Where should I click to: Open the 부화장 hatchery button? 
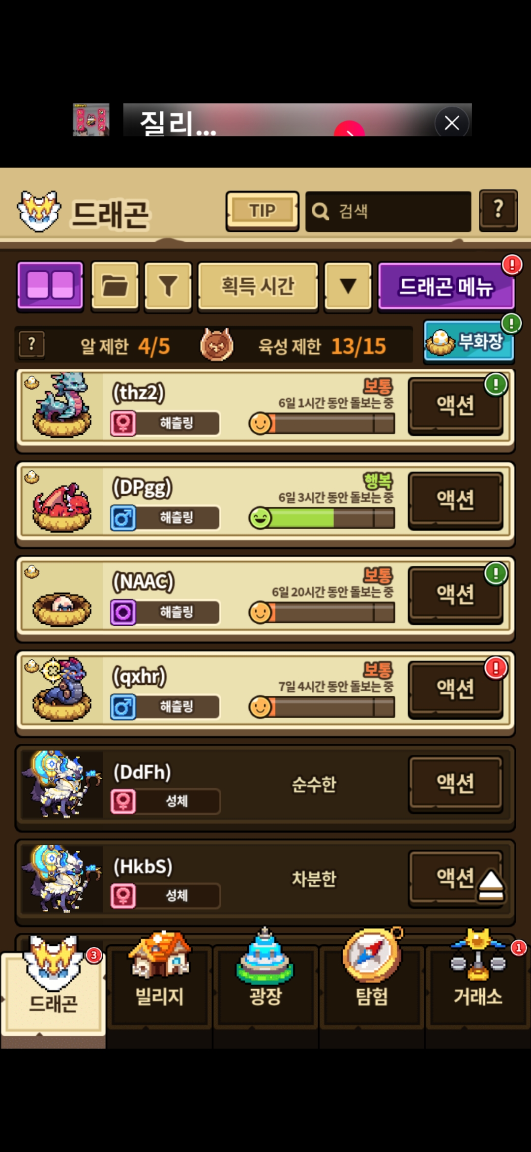[469, 341]
